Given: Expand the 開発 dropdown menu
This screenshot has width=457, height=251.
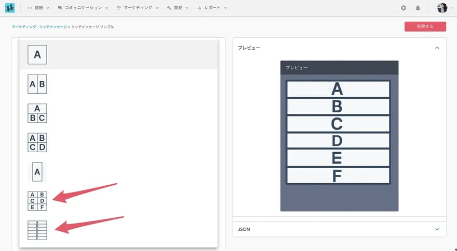Looking at the screenshot, I should [x=178, y=8].
